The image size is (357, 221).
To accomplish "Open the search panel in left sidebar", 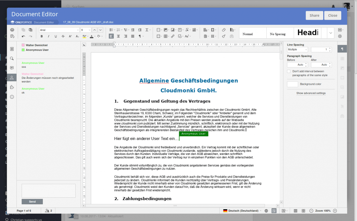I will [12, 58].
